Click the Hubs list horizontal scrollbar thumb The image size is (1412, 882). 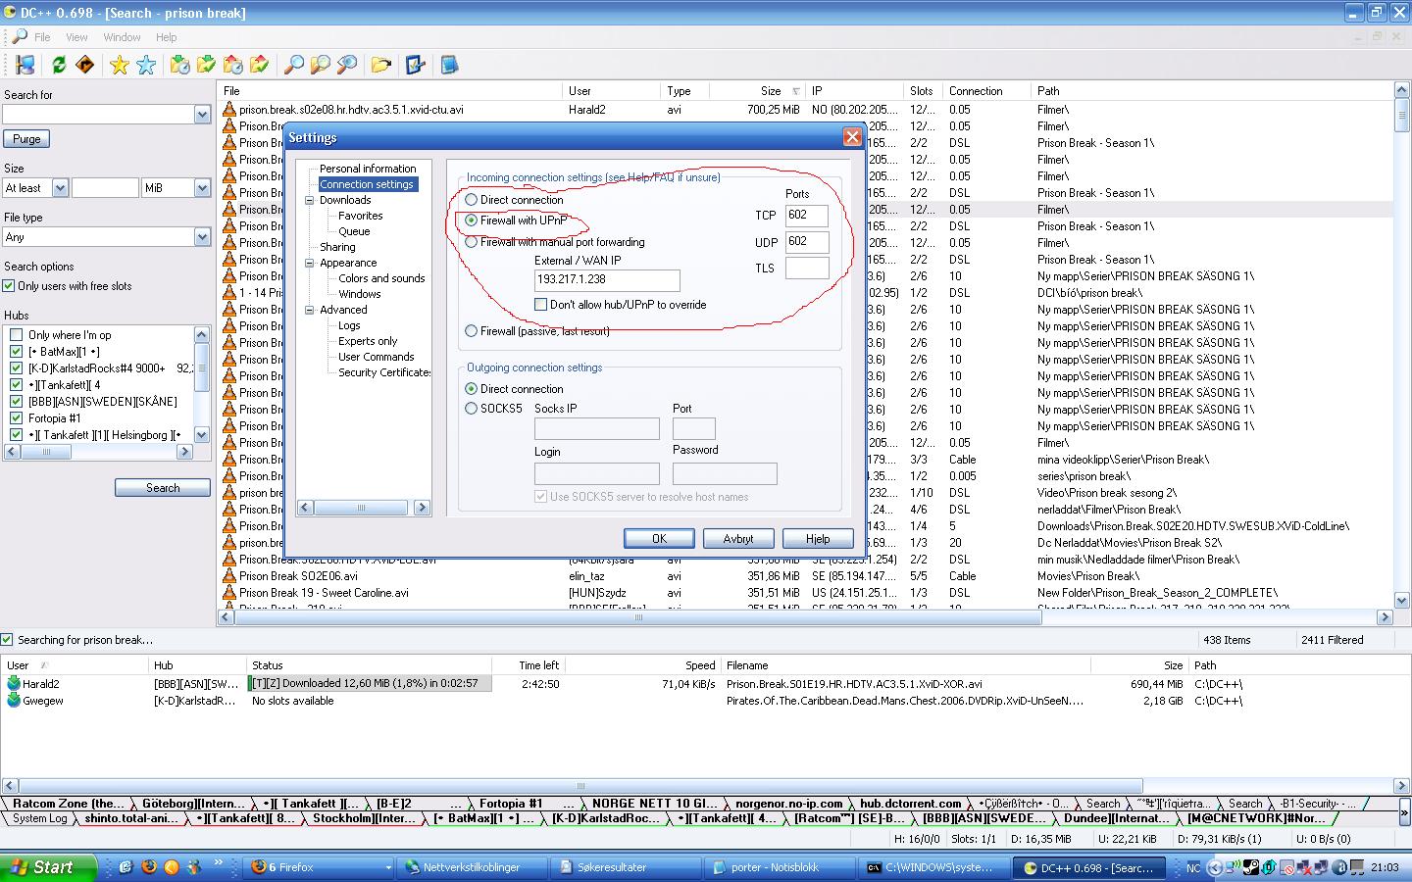point(45,452)
